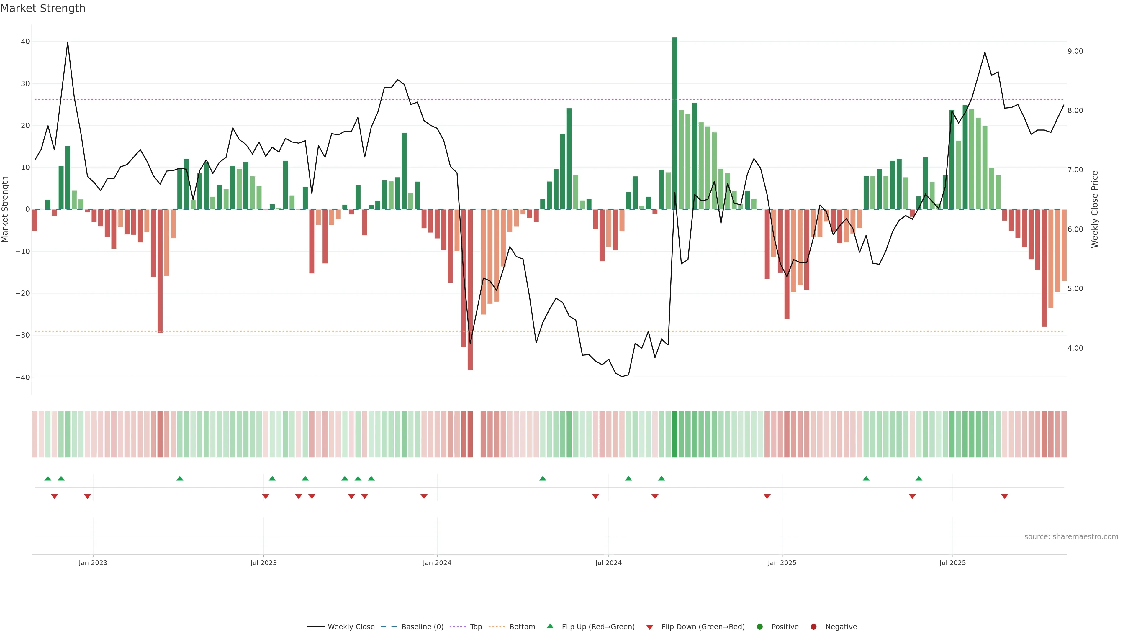Click the red Negative legend dot
The image size is (1133, 637).
click(x=813, y=627)
